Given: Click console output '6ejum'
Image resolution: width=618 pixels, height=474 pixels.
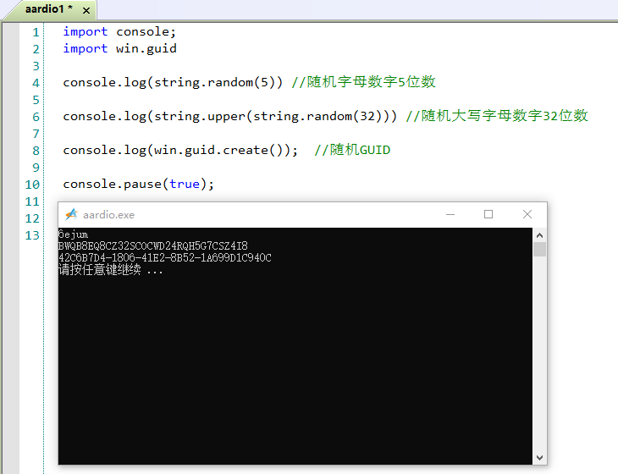Looking at the screenshot, I should (x=73, y=234).
